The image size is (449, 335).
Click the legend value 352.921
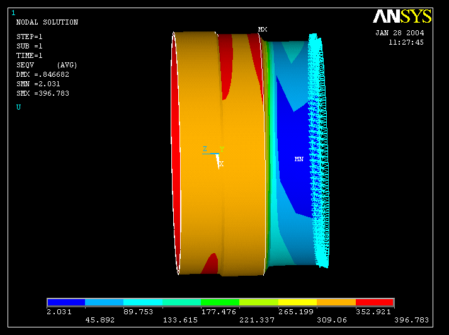373,312
